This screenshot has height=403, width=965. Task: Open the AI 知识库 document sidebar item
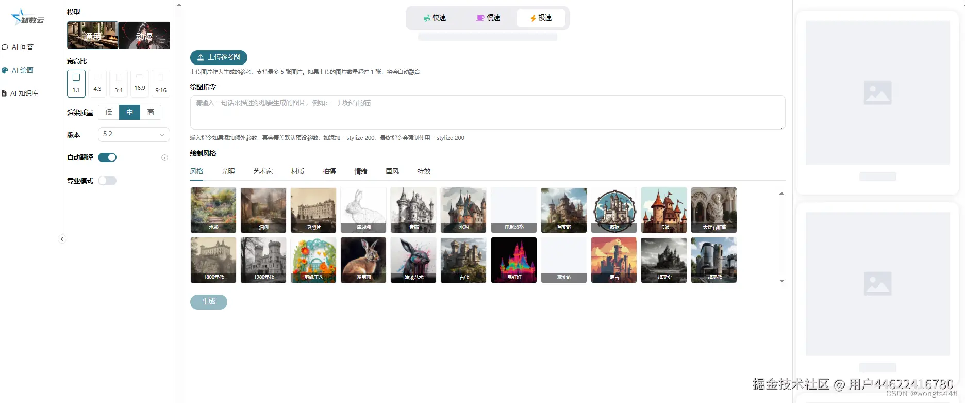[x=20, y=93]
